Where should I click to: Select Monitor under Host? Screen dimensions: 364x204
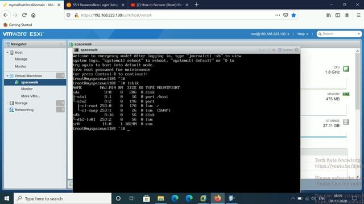point(20,66)
